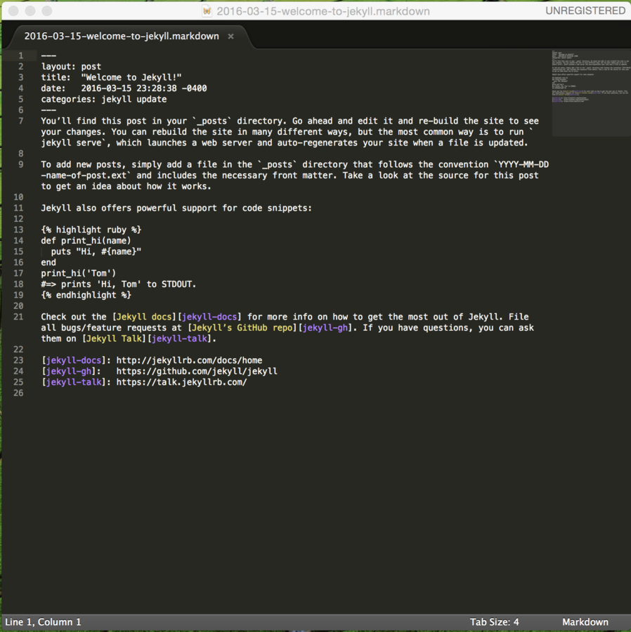The width and height of the screenshot is (631, 632).
Task: Click the https://github.com/jekyll/jekyll URL
Action: point(197,371)
